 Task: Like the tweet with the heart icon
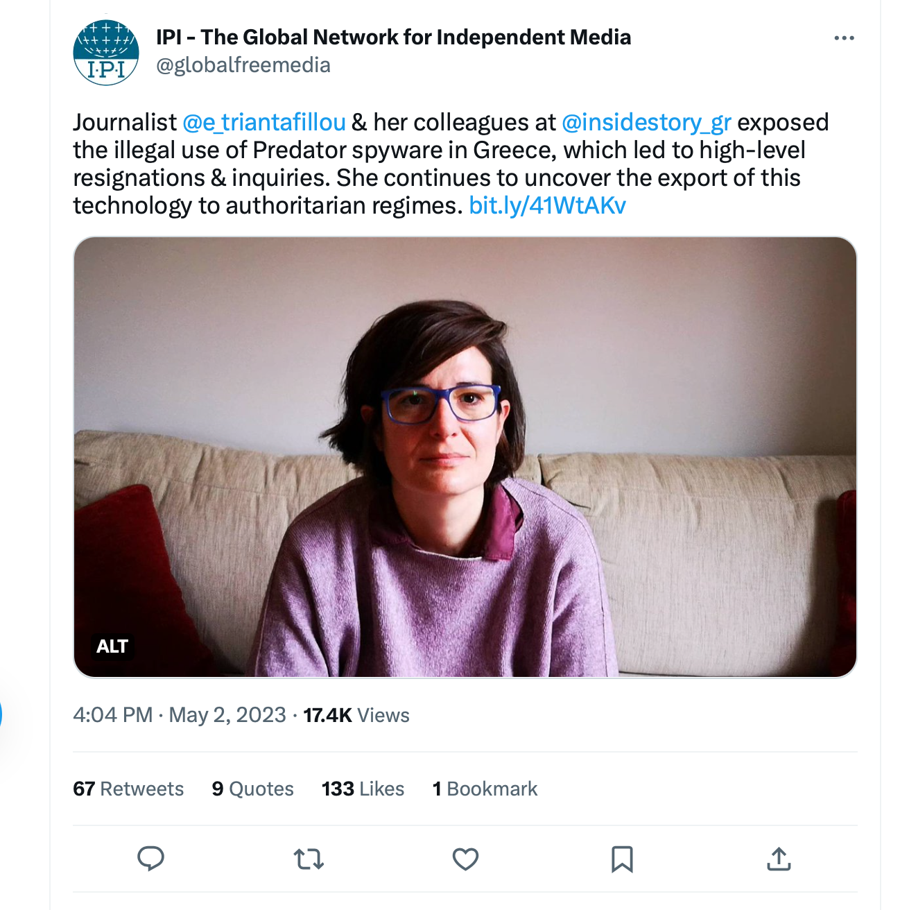[465, 859]
